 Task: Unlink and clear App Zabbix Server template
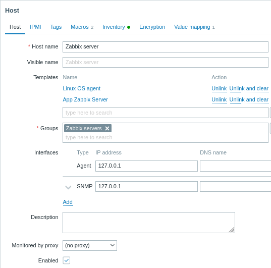point(249,99)
